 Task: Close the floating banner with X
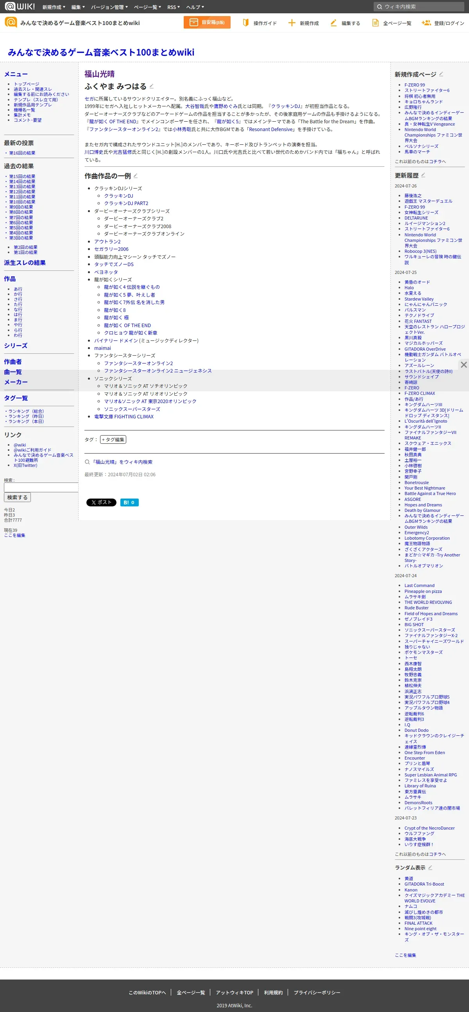pyautogui.click(x=464, y=365)
